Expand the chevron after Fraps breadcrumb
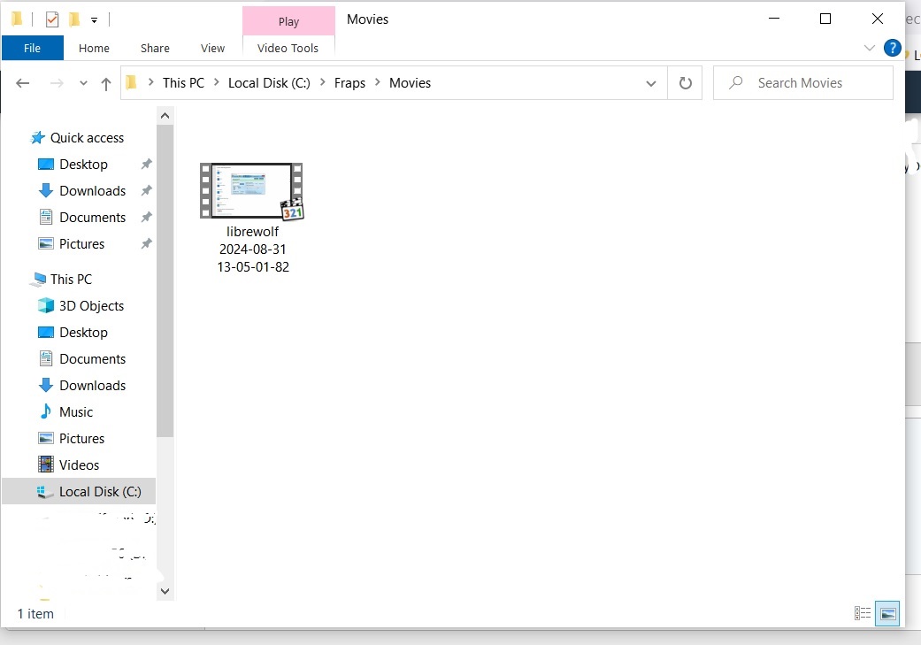 pos(377,82)
